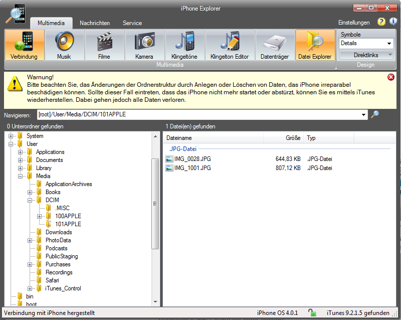The height and width of the screenshot is (320, 401).
Task: Expand the 100APPLE folder node
Action: tap(40, 216)
